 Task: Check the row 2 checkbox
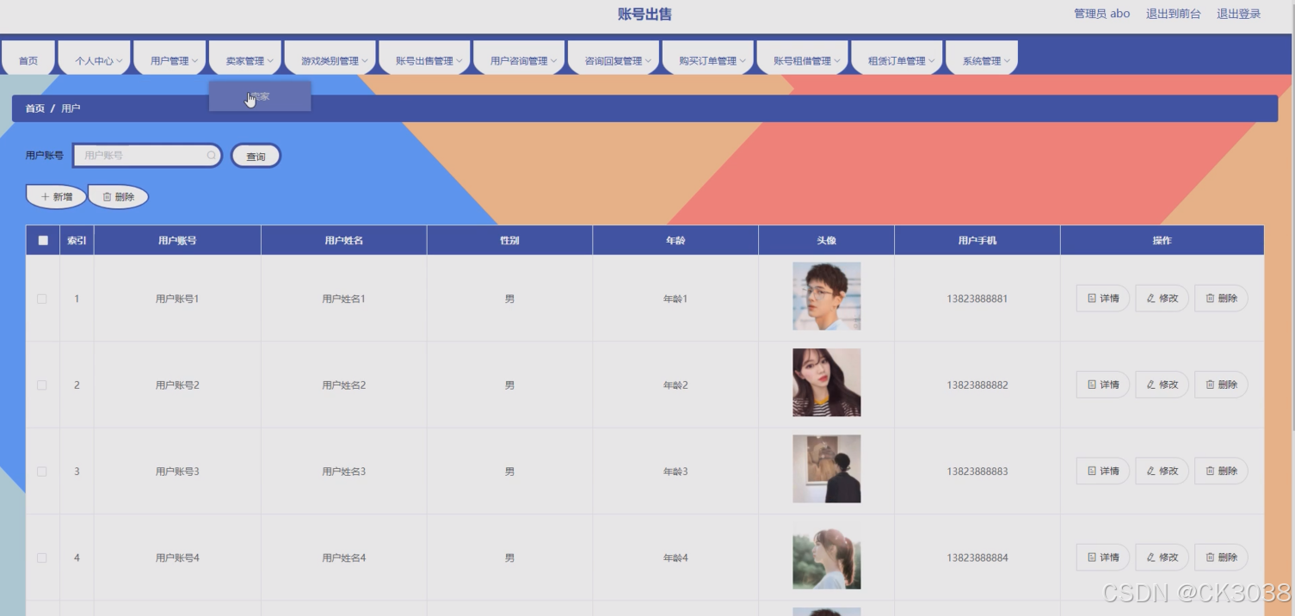coord(41,385)
